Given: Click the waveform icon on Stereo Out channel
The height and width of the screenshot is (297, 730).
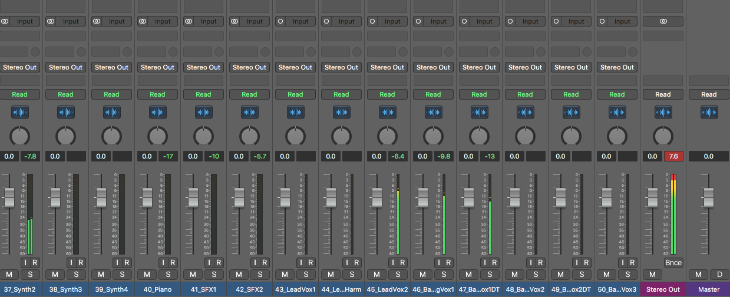Looking at the screenshot, I should coord(663,112).
